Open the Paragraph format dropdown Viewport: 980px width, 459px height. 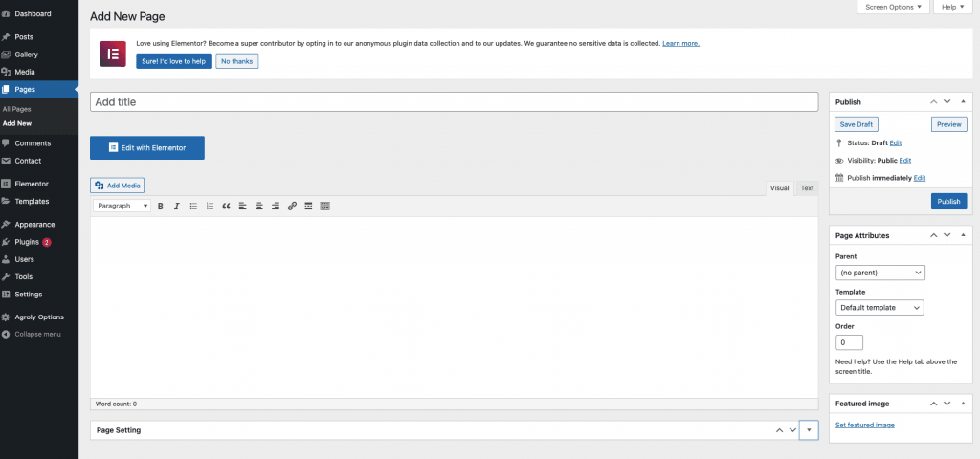tap(122, 206)
